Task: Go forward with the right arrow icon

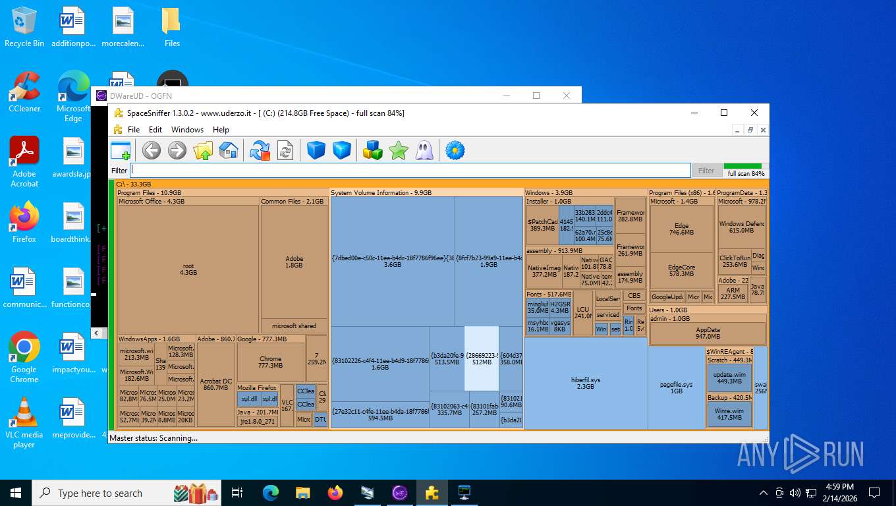Action: (x=177, y=151)
